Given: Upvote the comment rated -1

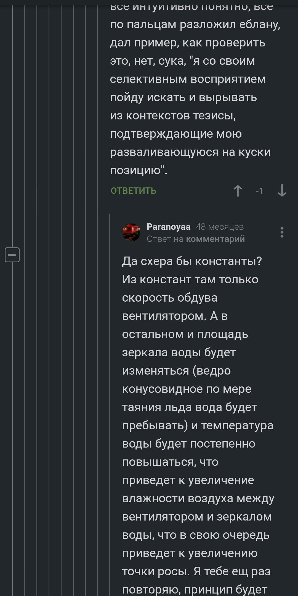Looking at the screenshot, I should (238, 191).
